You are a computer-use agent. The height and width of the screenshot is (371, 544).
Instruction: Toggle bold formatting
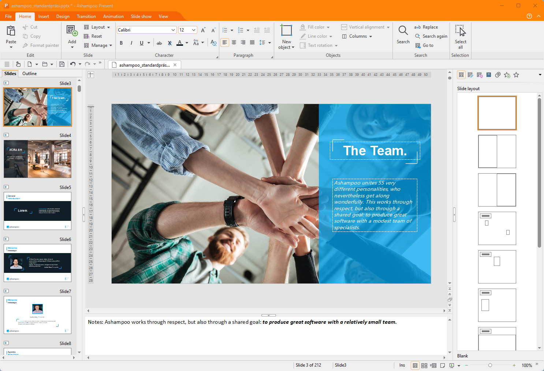pyautogui.click(x=121, y=43)
